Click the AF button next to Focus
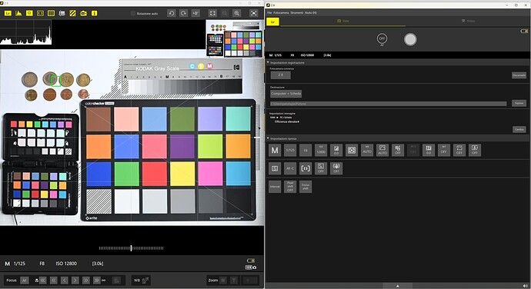 [24, 281]
